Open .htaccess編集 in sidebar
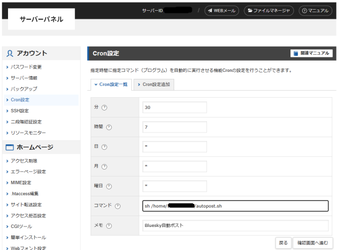 click(25, 194)
